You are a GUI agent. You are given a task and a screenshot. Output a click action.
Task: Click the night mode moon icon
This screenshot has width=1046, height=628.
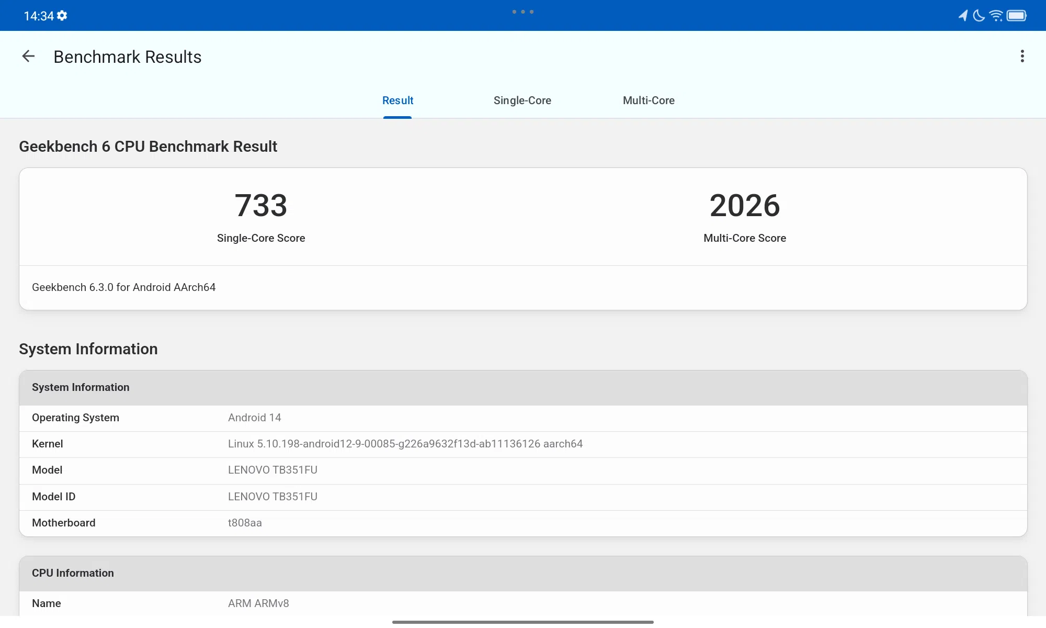(979, 15)
